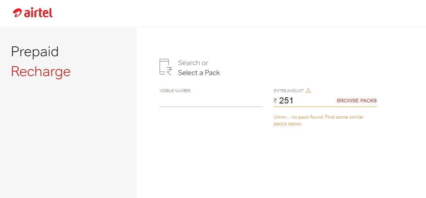Click the 'packs below.' line of the error text

coord(288,124)
